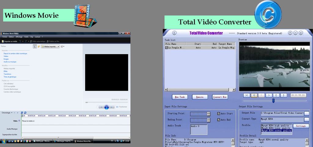Click the timeline play icon beside Chronologie
Image resolution: width=313 pixels, height=147 pixels.
17,113
